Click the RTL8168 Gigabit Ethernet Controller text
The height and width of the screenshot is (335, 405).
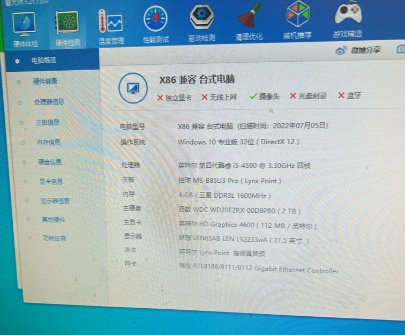tap(259, 268)
